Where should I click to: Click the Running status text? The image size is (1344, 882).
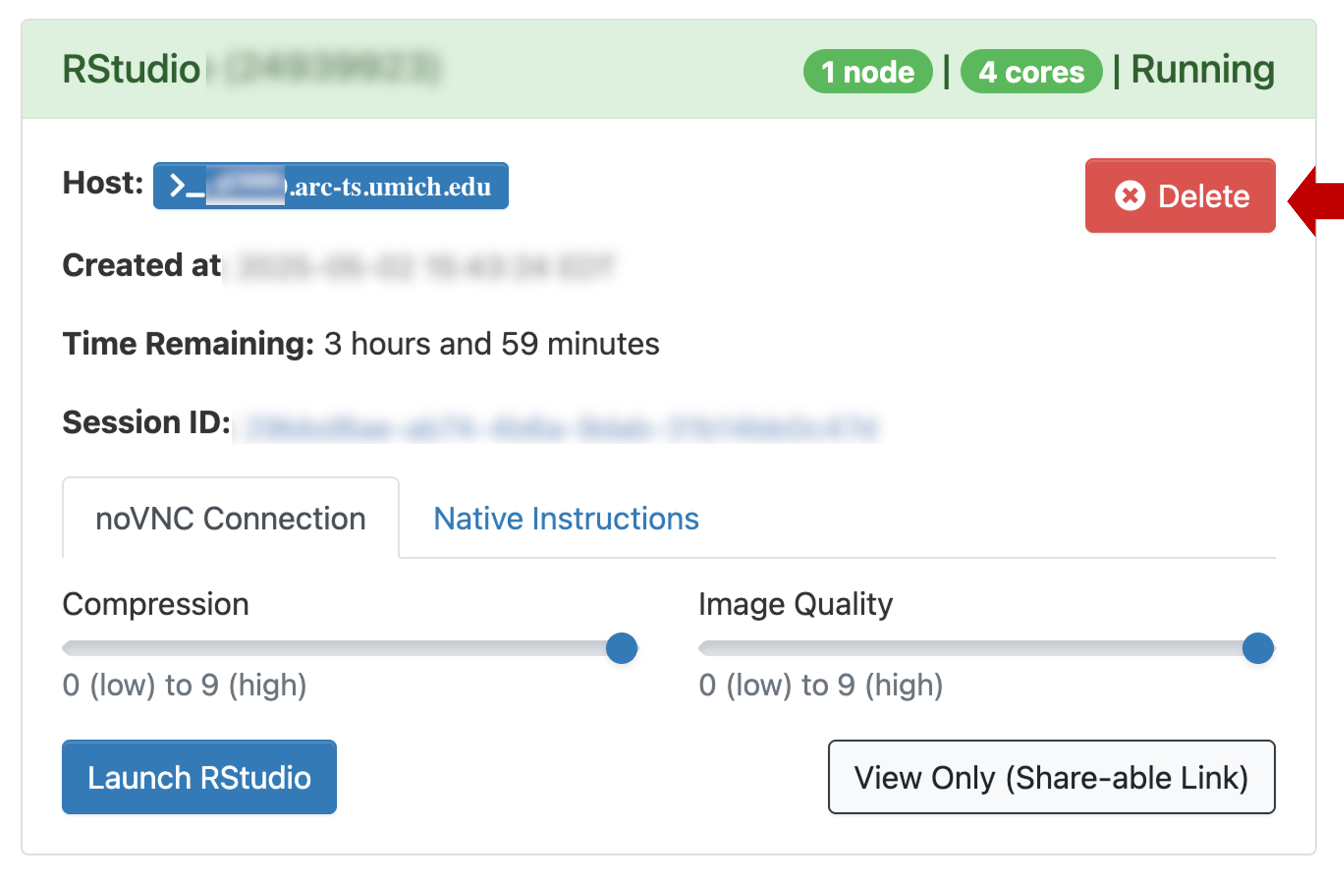point(1203,70)
